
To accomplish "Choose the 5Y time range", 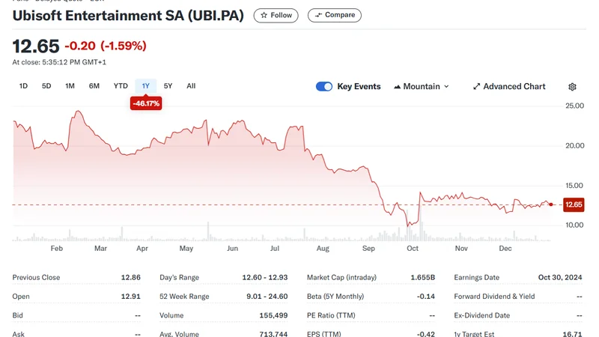I will tap(168, 86).
